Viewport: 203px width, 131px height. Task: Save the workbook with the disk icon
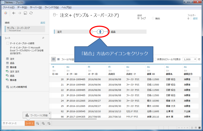(25, 13)
